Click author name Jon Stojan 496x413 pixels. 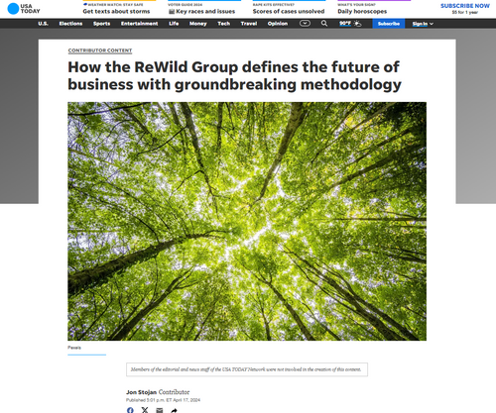(x=141, y=392)
